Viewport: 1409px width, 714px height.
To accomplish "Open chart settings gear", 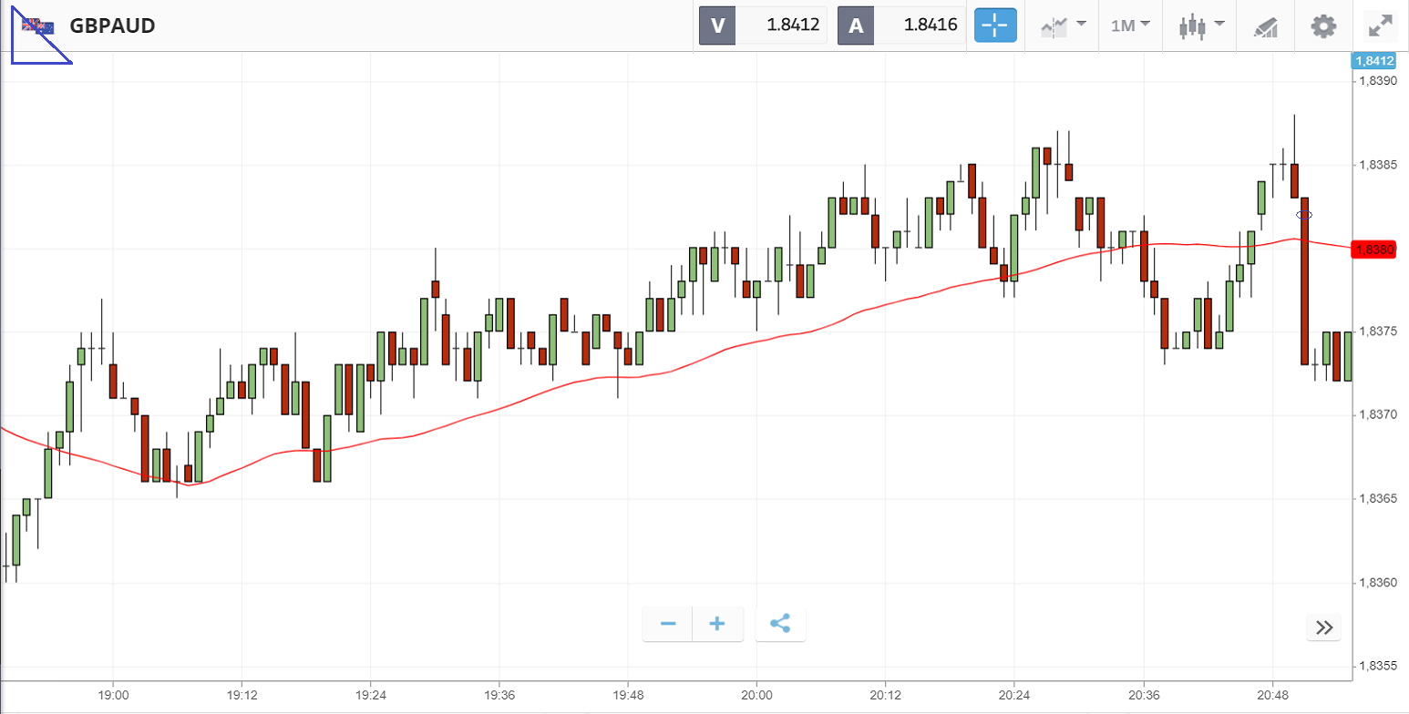I will coord(1322,25).
